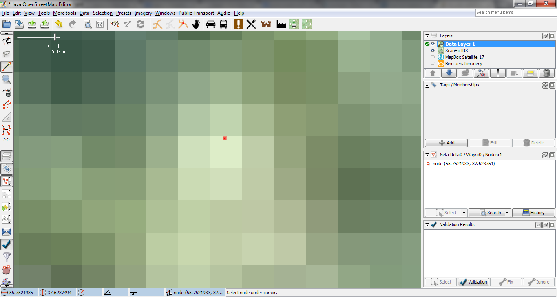This screenshot has height=297, width=557.
Task: Collapse the Tags / Memberships panel
Action: (427, 85)
